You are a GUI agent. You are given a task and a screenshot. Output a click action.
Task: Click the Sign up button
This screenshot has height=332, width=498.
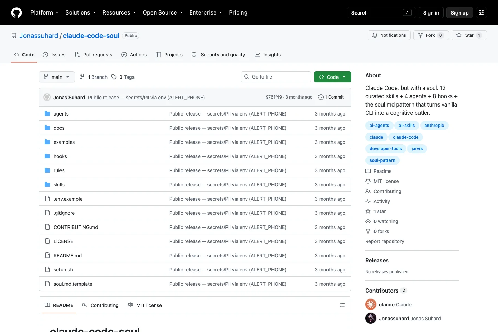[x=460, y=12]
